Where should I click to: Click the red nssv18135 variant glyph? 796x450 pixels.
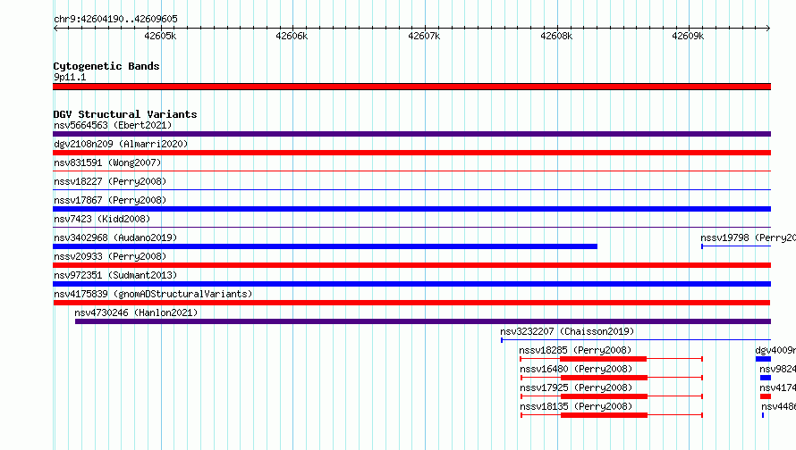tap(612, 415)
